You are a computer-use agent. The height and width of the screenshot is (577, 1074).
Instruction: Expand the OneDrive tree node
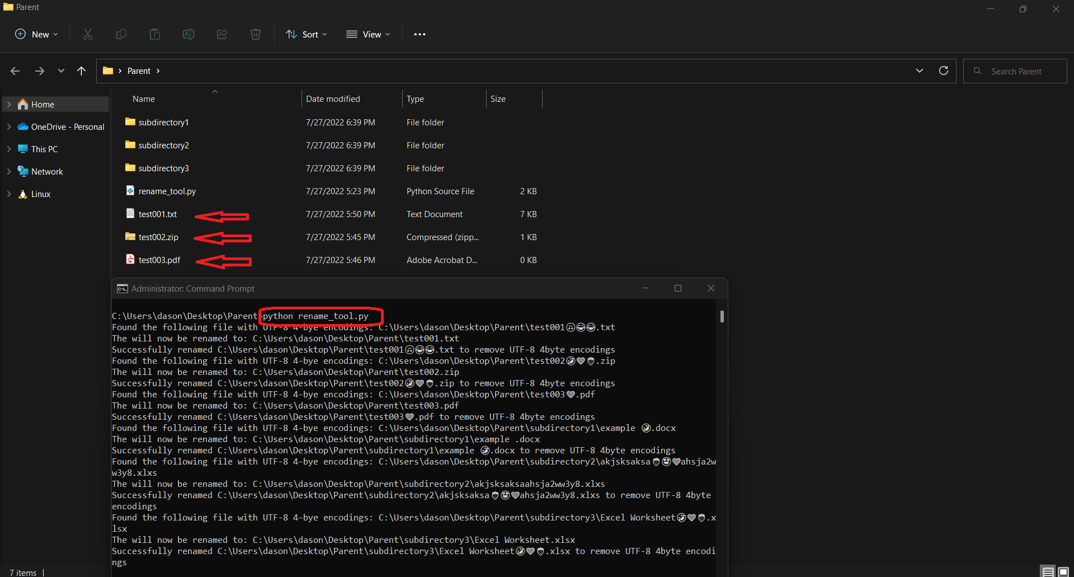pyautogui.click(x=9, y=127)
